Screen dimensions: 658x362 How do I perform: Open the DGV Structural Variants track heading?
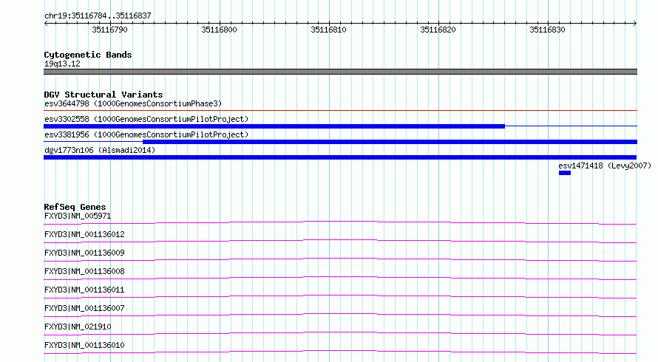[104, 95]
